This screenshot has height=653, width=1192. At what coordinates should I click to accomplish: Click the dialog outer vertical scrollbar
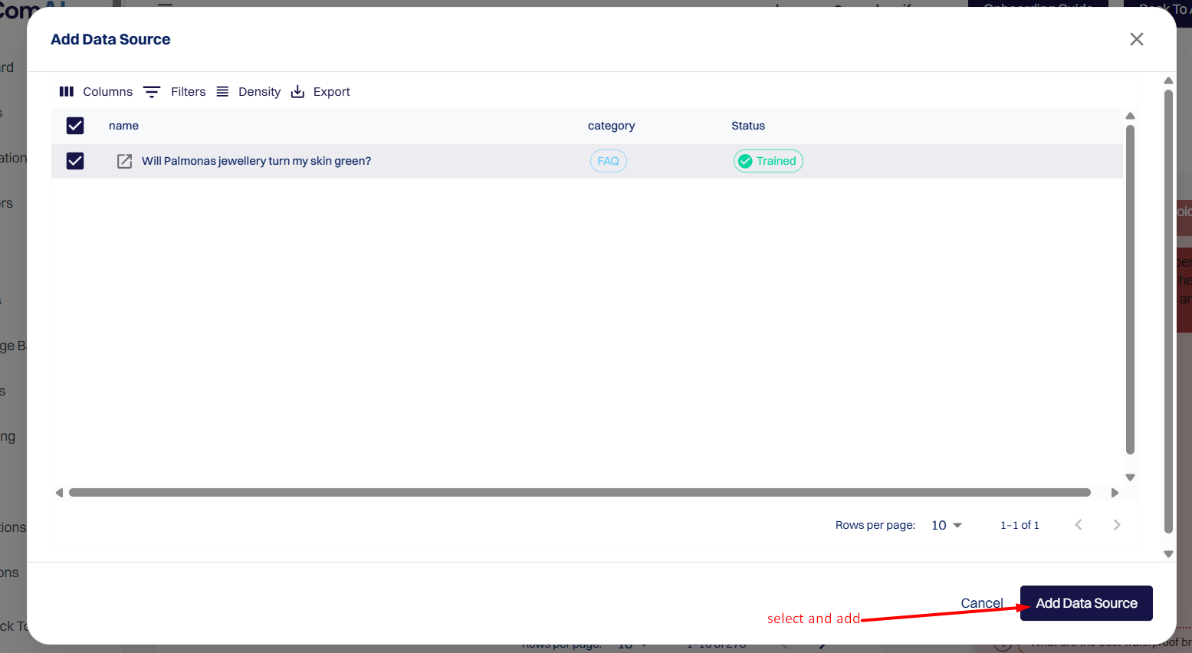tap(1168, 311)
